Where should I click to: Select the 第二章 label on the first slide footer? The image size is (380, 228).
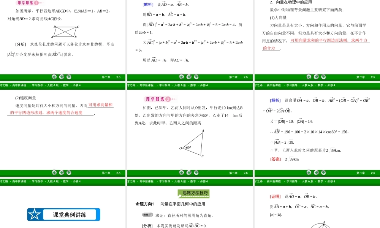[107, 77]
